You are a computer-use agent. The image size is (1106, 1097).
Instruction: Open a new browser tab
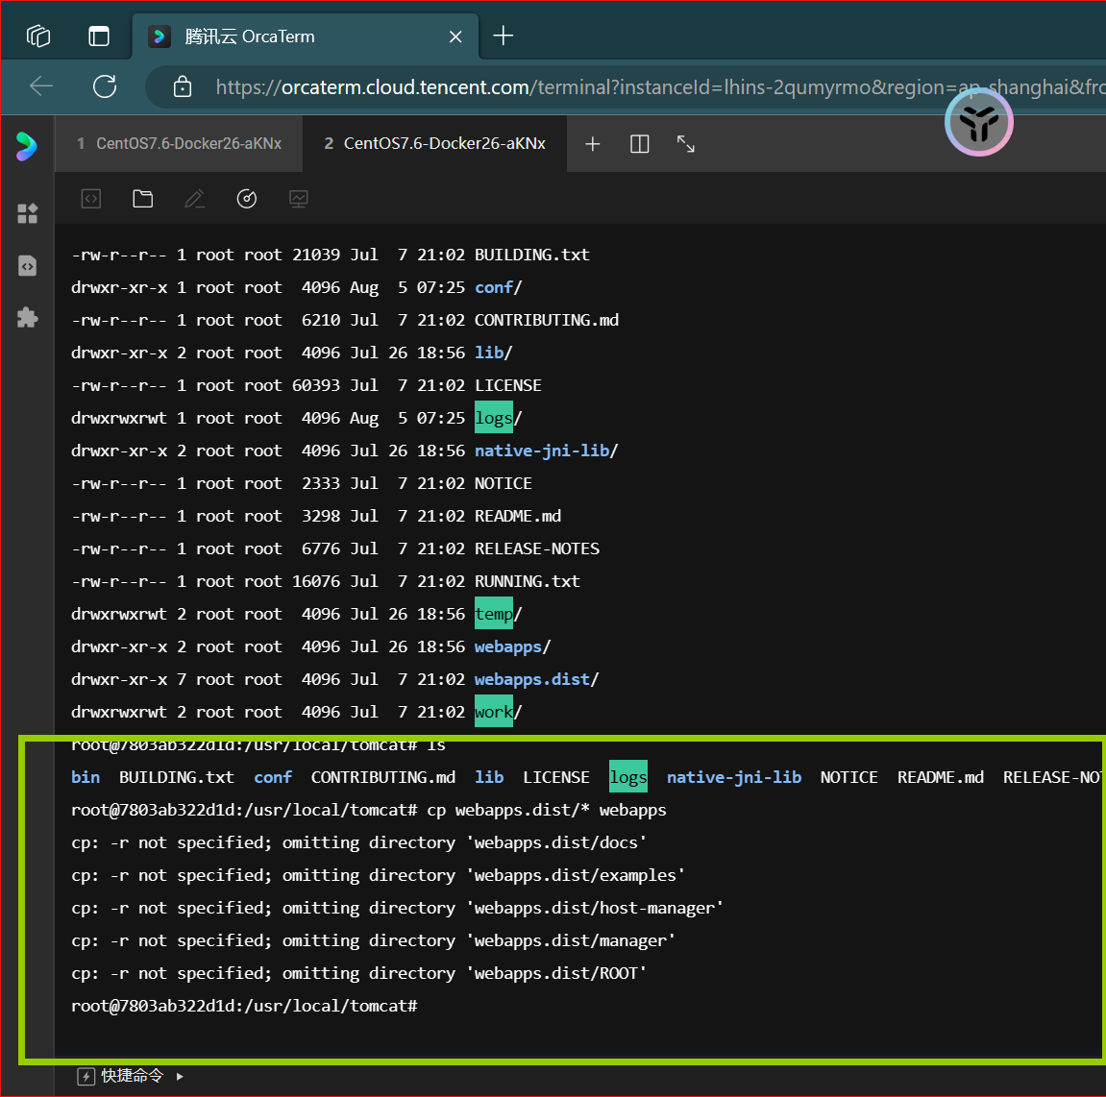[x=503, y=36]
